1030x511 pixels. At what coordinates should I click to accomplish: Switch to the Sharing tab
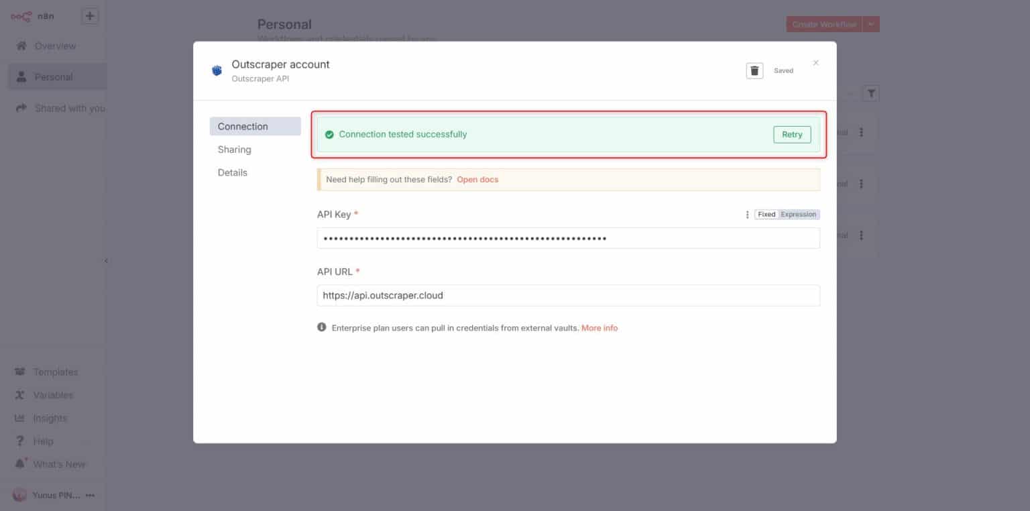[x=234, y=149]
